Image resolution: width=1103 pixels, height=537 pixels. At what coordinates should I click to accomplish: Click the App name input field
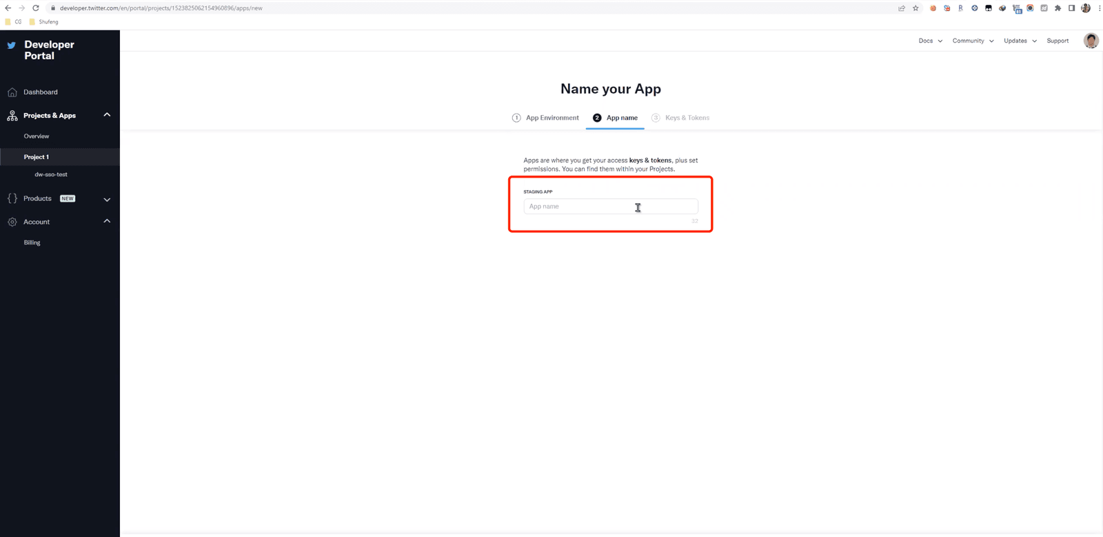[x=611, y=207]
